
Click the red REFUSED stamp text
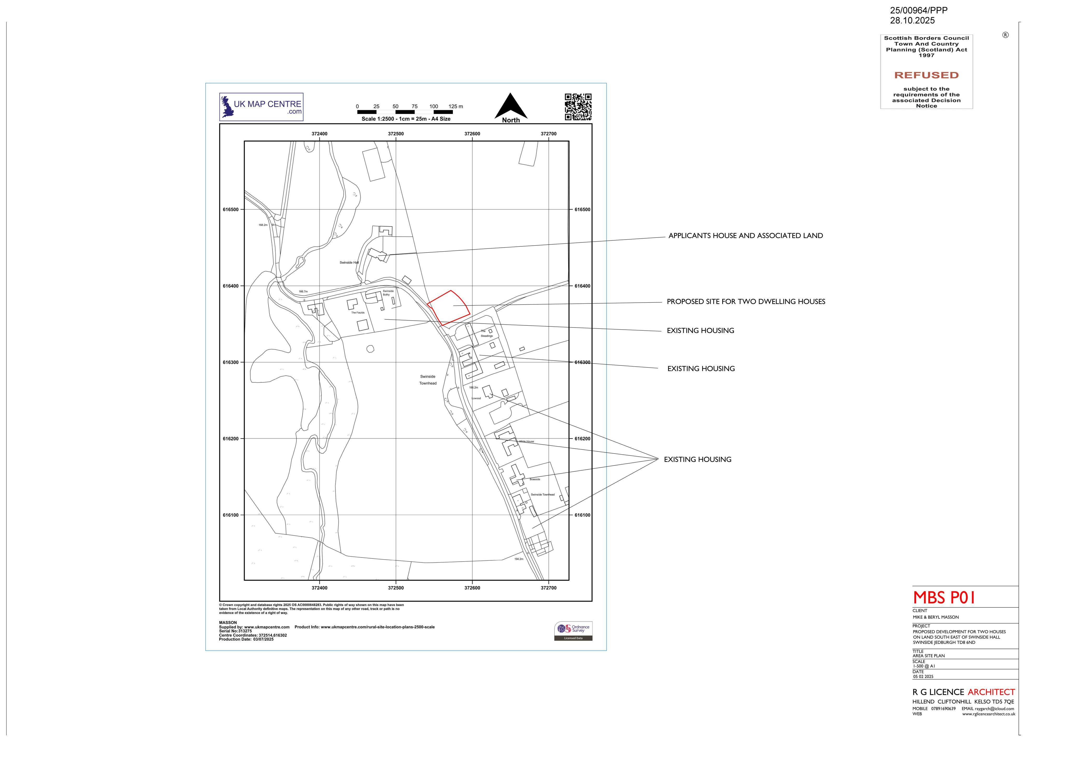pyautogui.click(x=926, y=75)
